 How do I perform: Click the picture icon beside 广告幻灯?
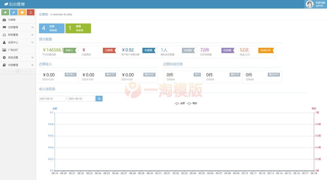[x=4, y=50]
